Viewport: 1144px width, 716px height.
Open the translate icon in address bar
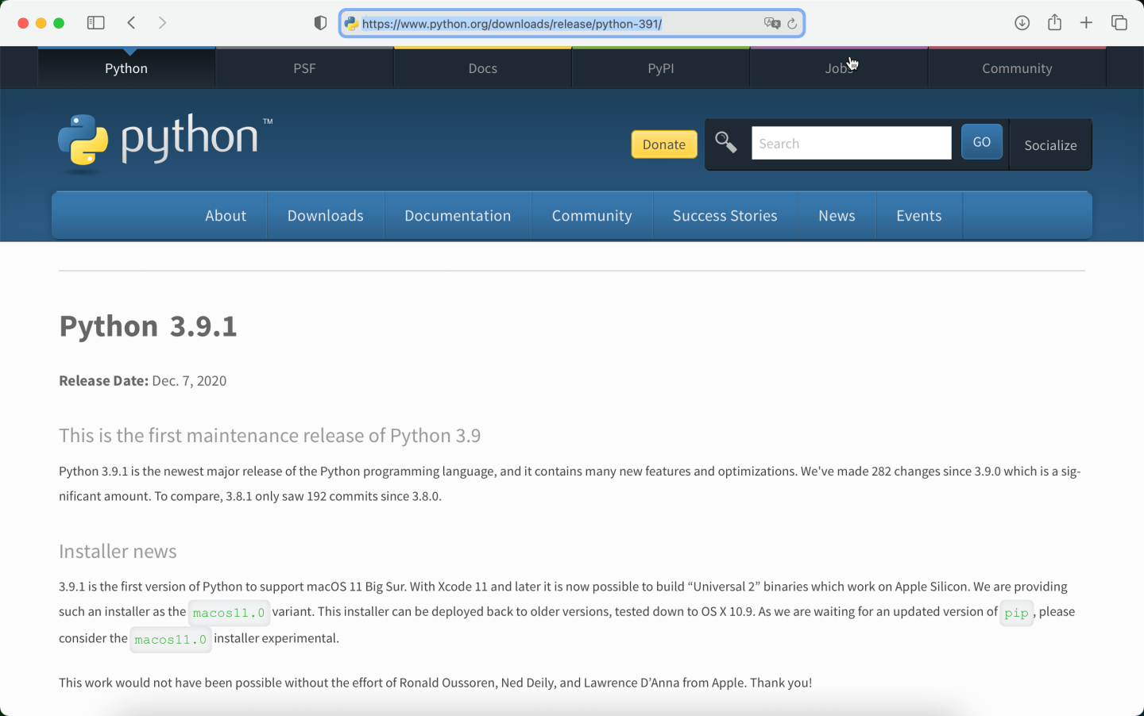click(771, 24)
